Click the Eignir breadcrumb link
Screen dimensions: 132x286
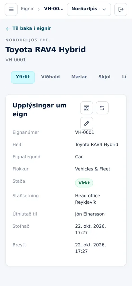click(x=27, y=9)
